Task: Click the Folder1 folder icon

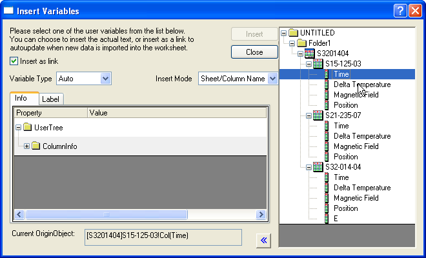Action: point(301,43)
